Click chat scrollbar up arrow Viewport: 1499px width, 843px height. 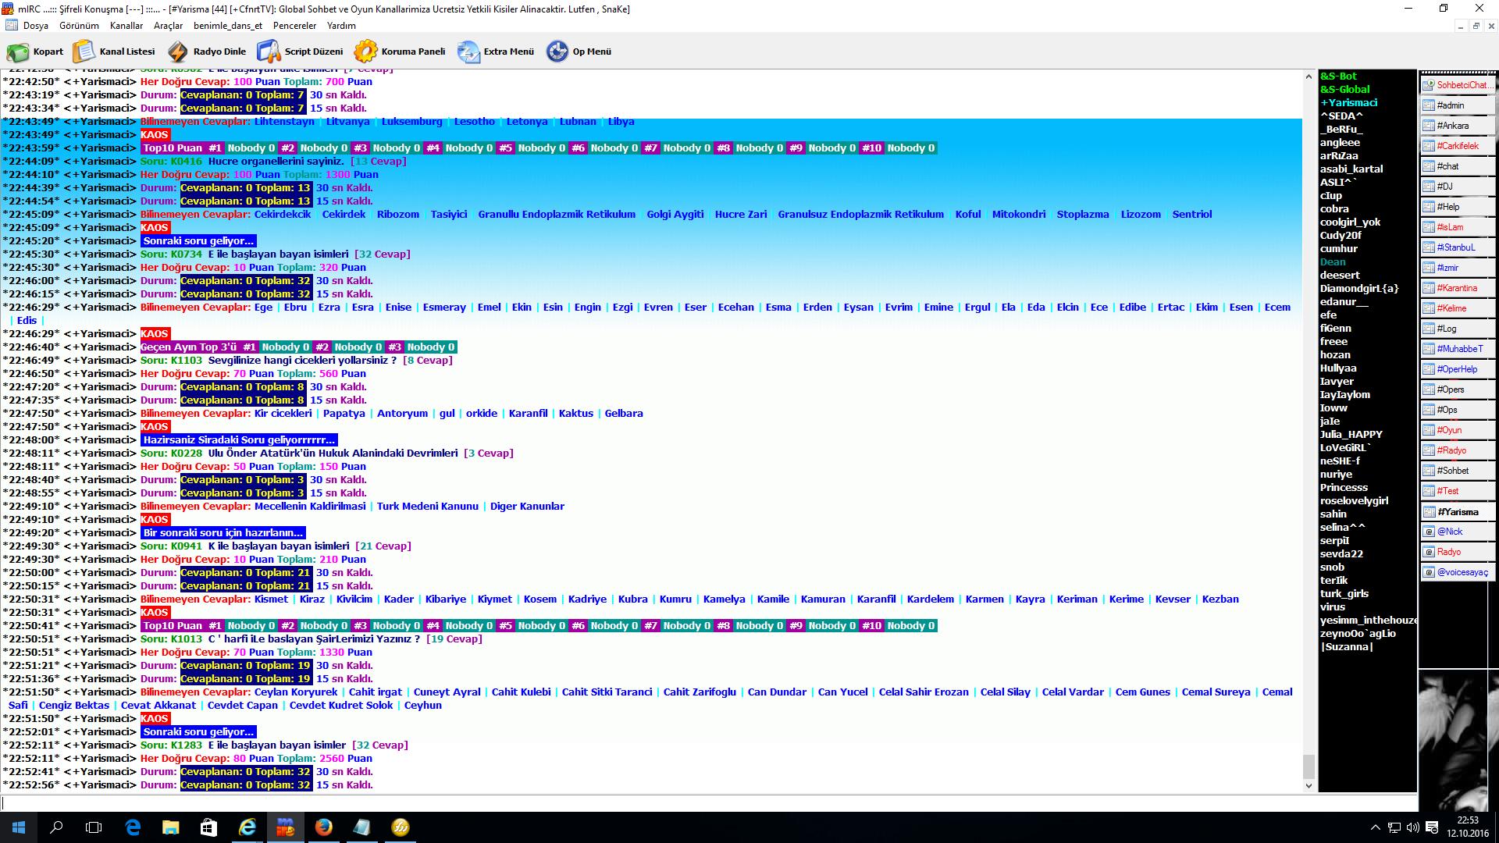1309,76
